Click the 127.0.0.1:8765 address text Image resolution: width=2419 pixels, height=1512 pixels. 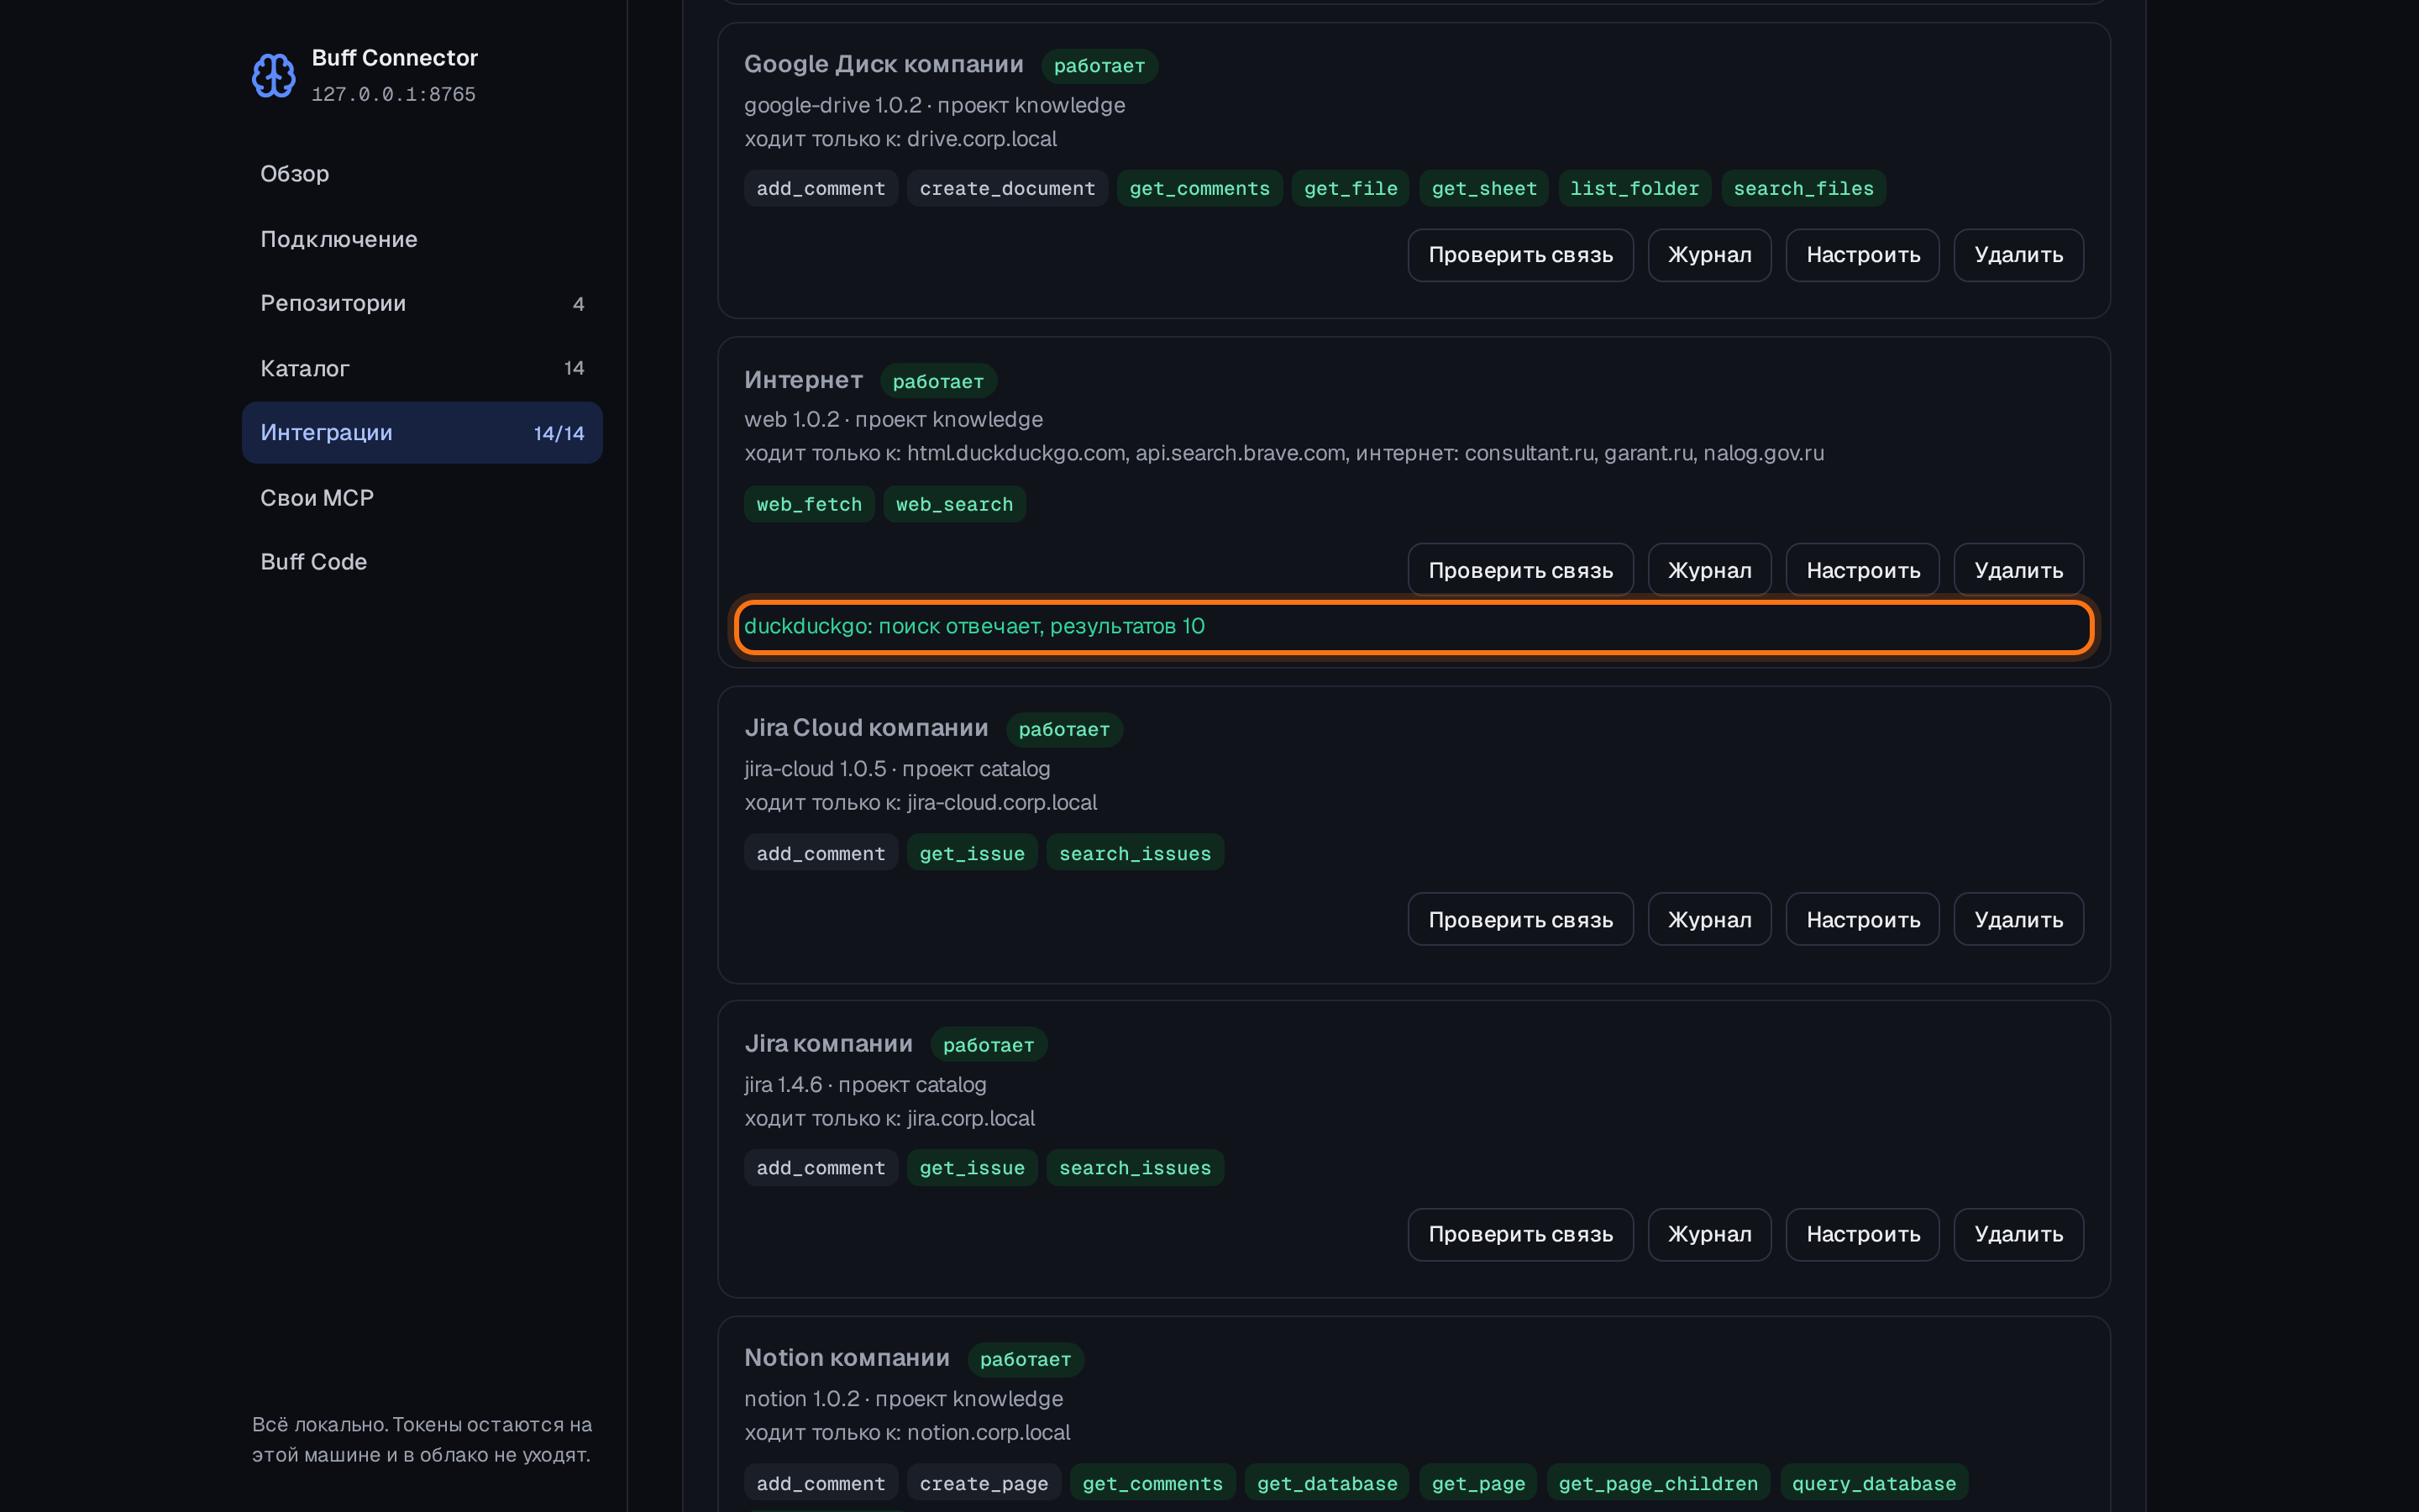coord(393,94)
